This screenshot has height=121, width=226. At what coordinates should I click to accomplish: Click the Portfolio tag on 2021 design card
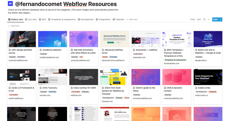(x=21, y=57)
